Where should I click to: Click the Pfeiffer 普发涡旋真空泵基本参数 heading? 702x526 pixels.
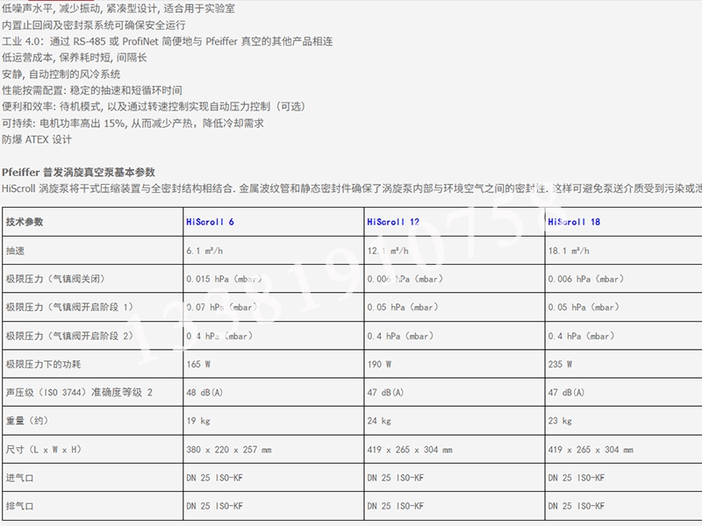(x=78, y=172)
